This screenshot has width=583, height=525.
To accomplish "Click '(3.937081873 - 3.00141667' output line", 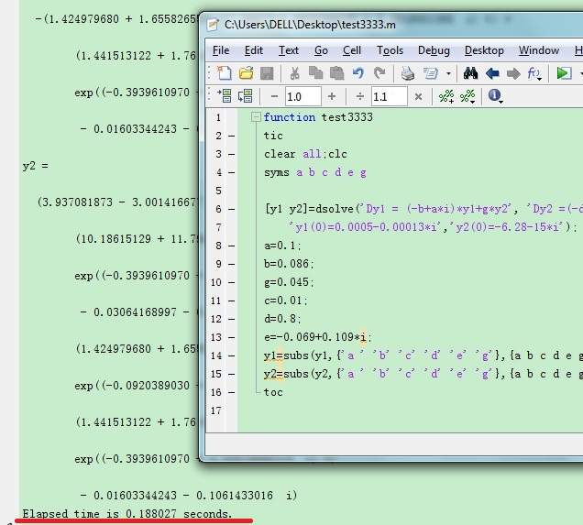I will [x=116, y=202].
